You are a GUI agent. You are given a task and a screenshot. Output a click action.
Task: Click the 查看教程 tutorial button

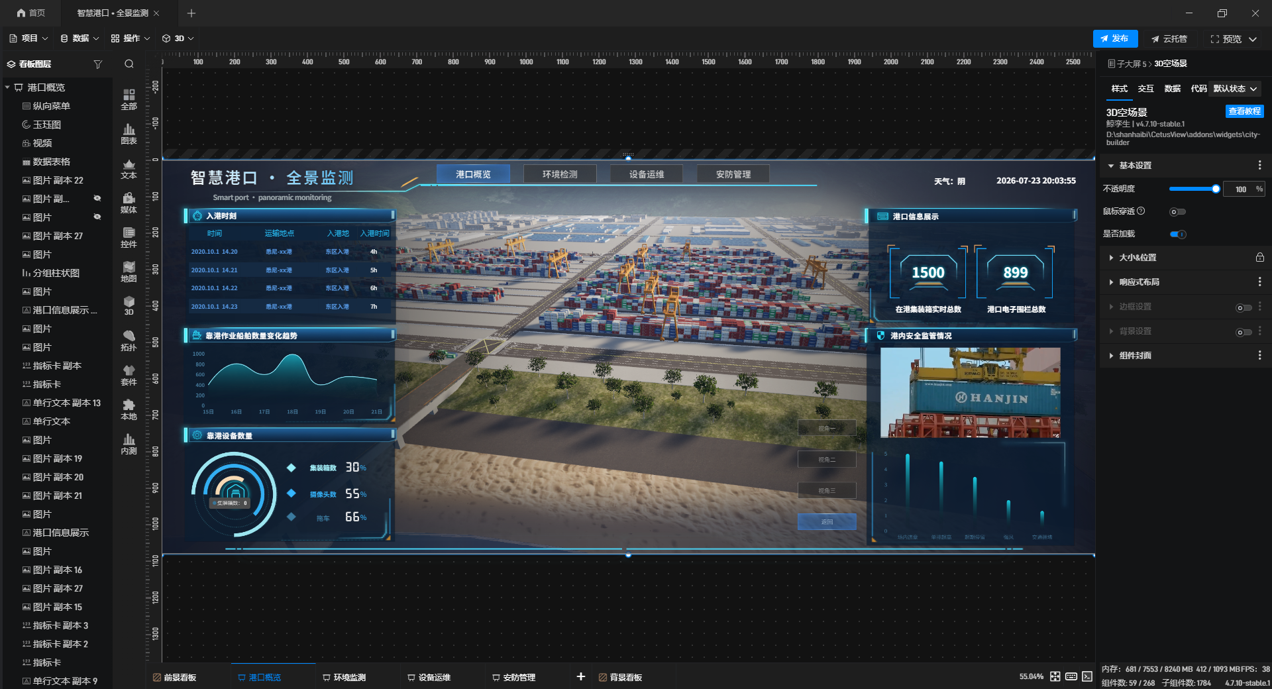(x=1244, y=111)
